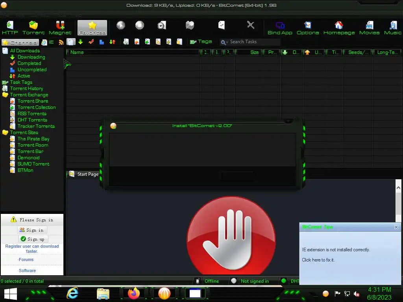Screen dimensions: 403x302
Task: Open The Pirate Bay site entry
Action: pyautogui.click(x=33, y=139)
